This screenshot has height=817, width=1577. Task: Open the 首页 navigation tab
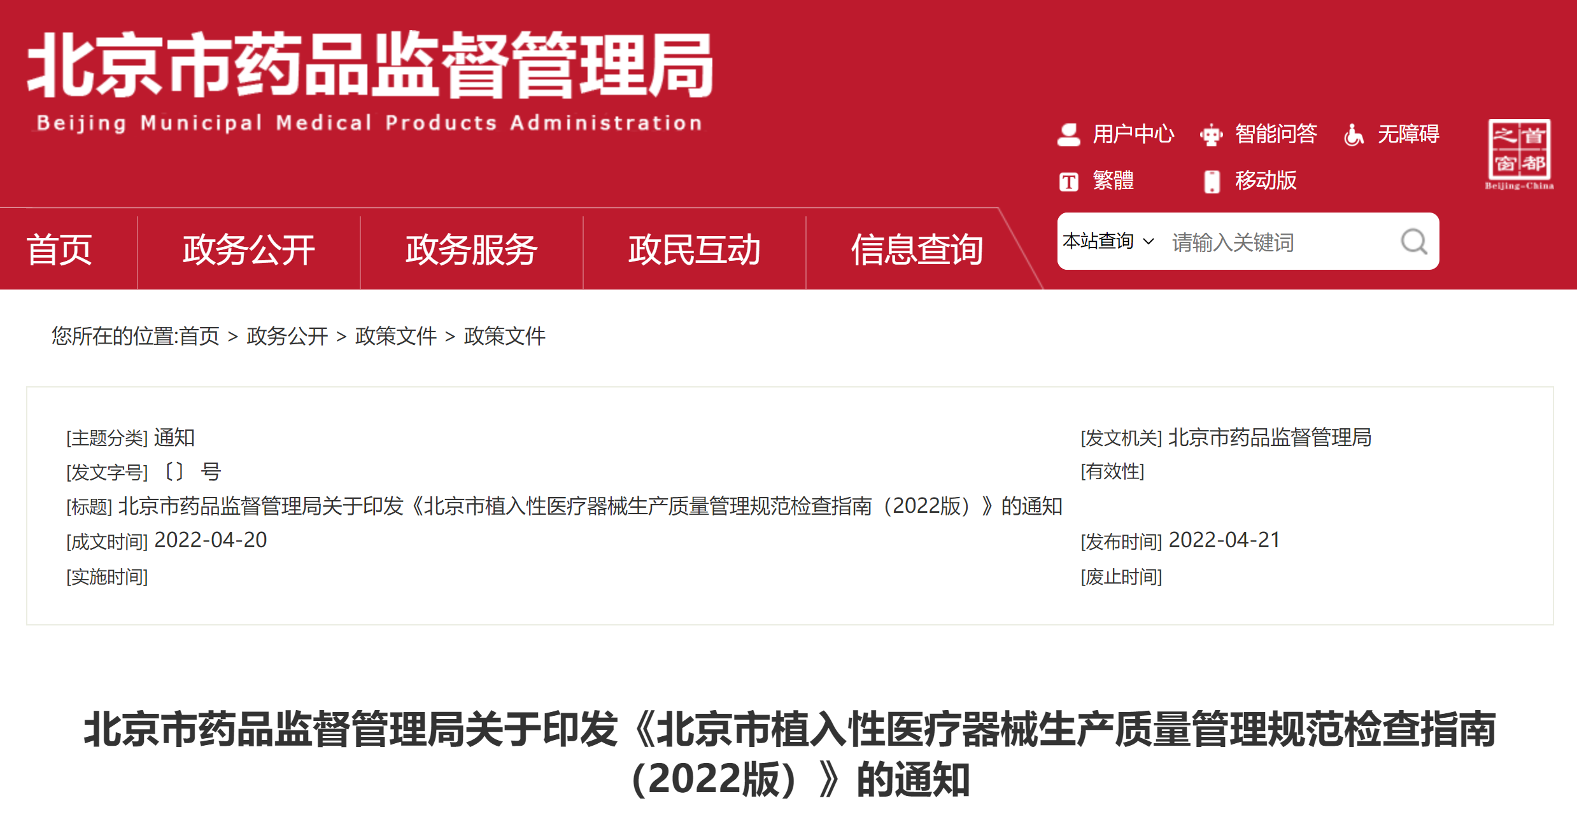tap(60, 249)
